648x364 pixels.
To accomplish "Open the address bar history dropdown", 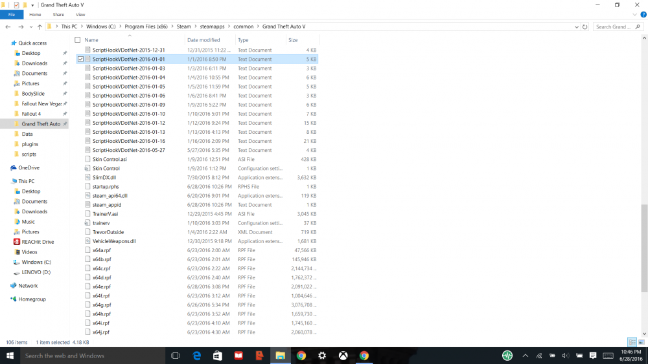I will (577, 27).
